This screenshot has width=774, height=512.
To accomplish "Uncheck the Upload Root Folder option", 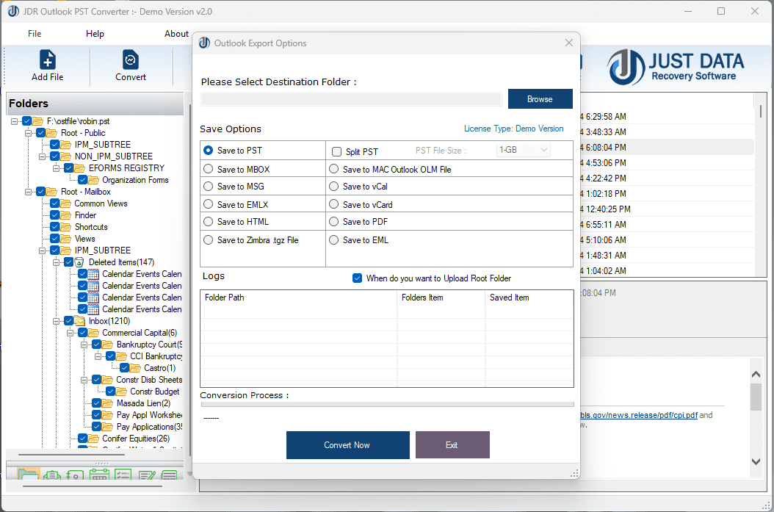I will (357, 278).
